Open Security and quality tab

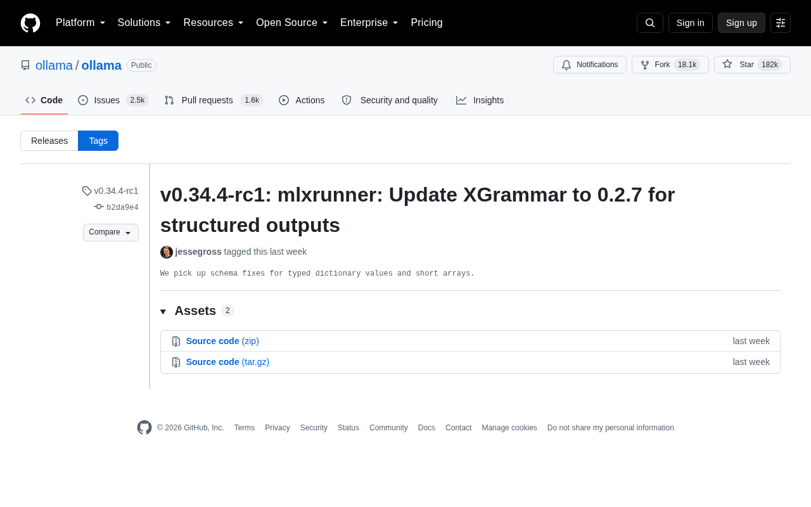pyautogui.click(x=390, y=100)
